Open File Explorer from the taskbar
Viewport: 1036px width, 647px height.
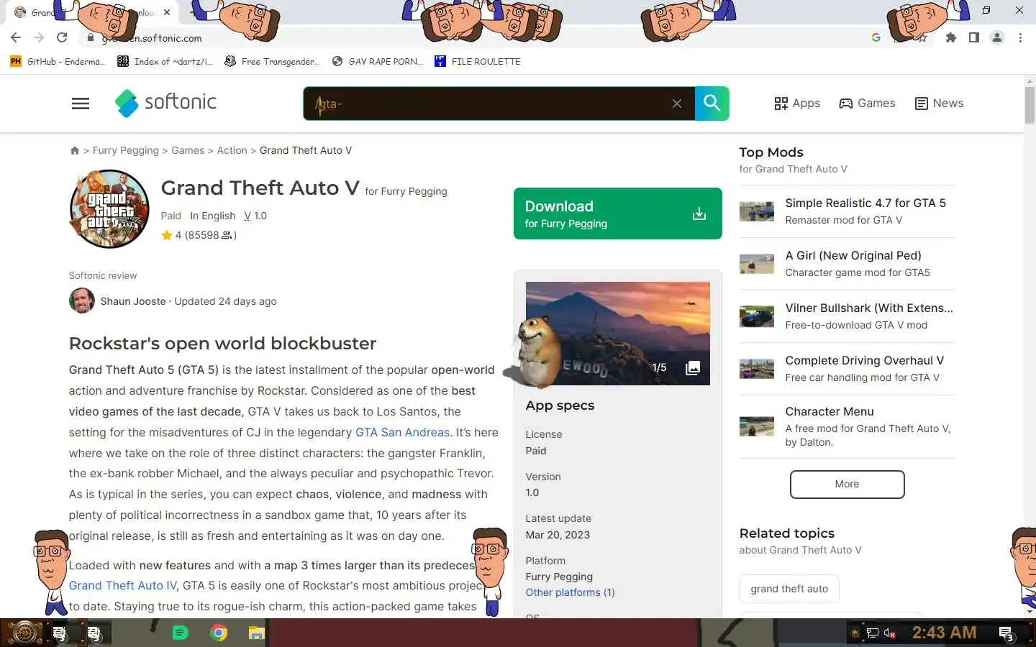click(x=256, y=633)
